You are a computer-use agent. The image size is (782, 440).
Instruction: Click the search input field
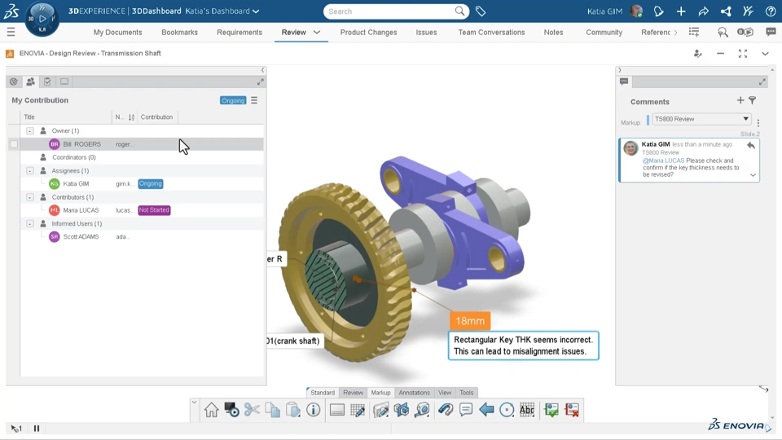(391, 11)
